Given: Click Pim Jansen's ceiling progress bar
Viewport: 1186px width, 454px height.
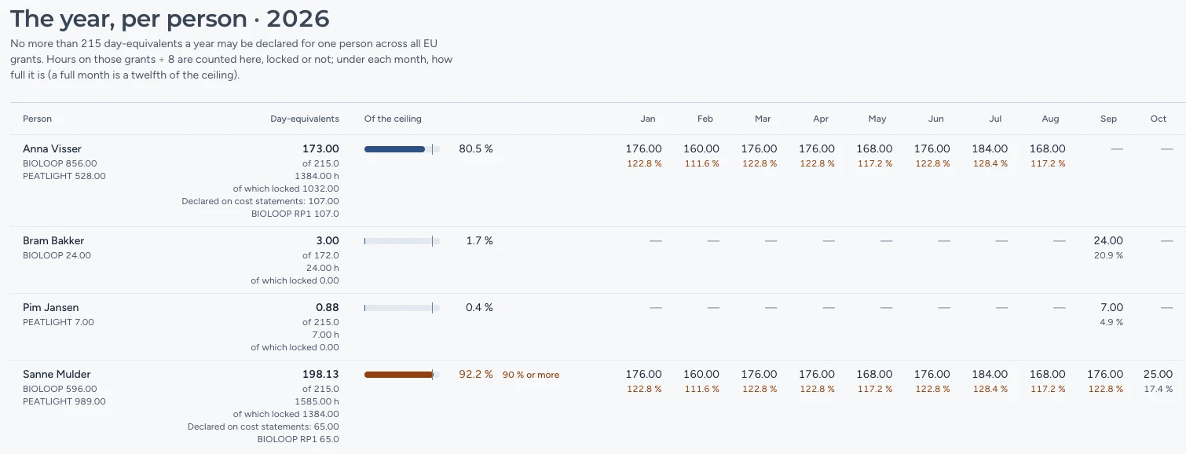Looking at the screenshot, I should tap(401, 308).
